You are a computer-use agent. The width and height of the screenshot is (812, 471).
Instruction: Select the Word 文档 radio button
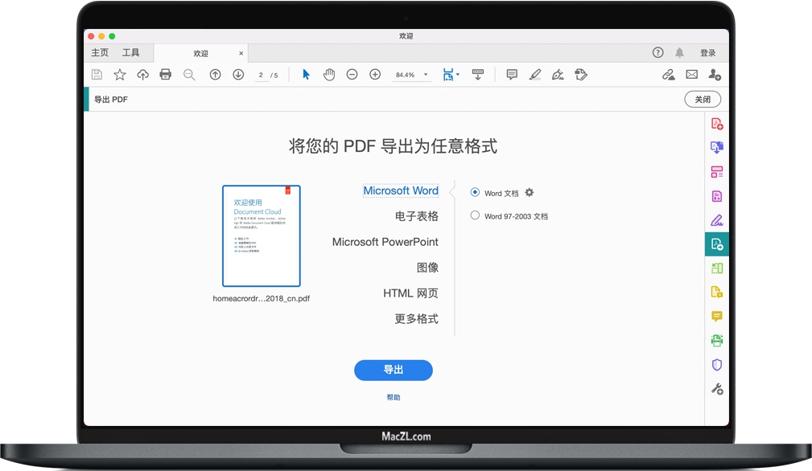(x=475, y=193)
